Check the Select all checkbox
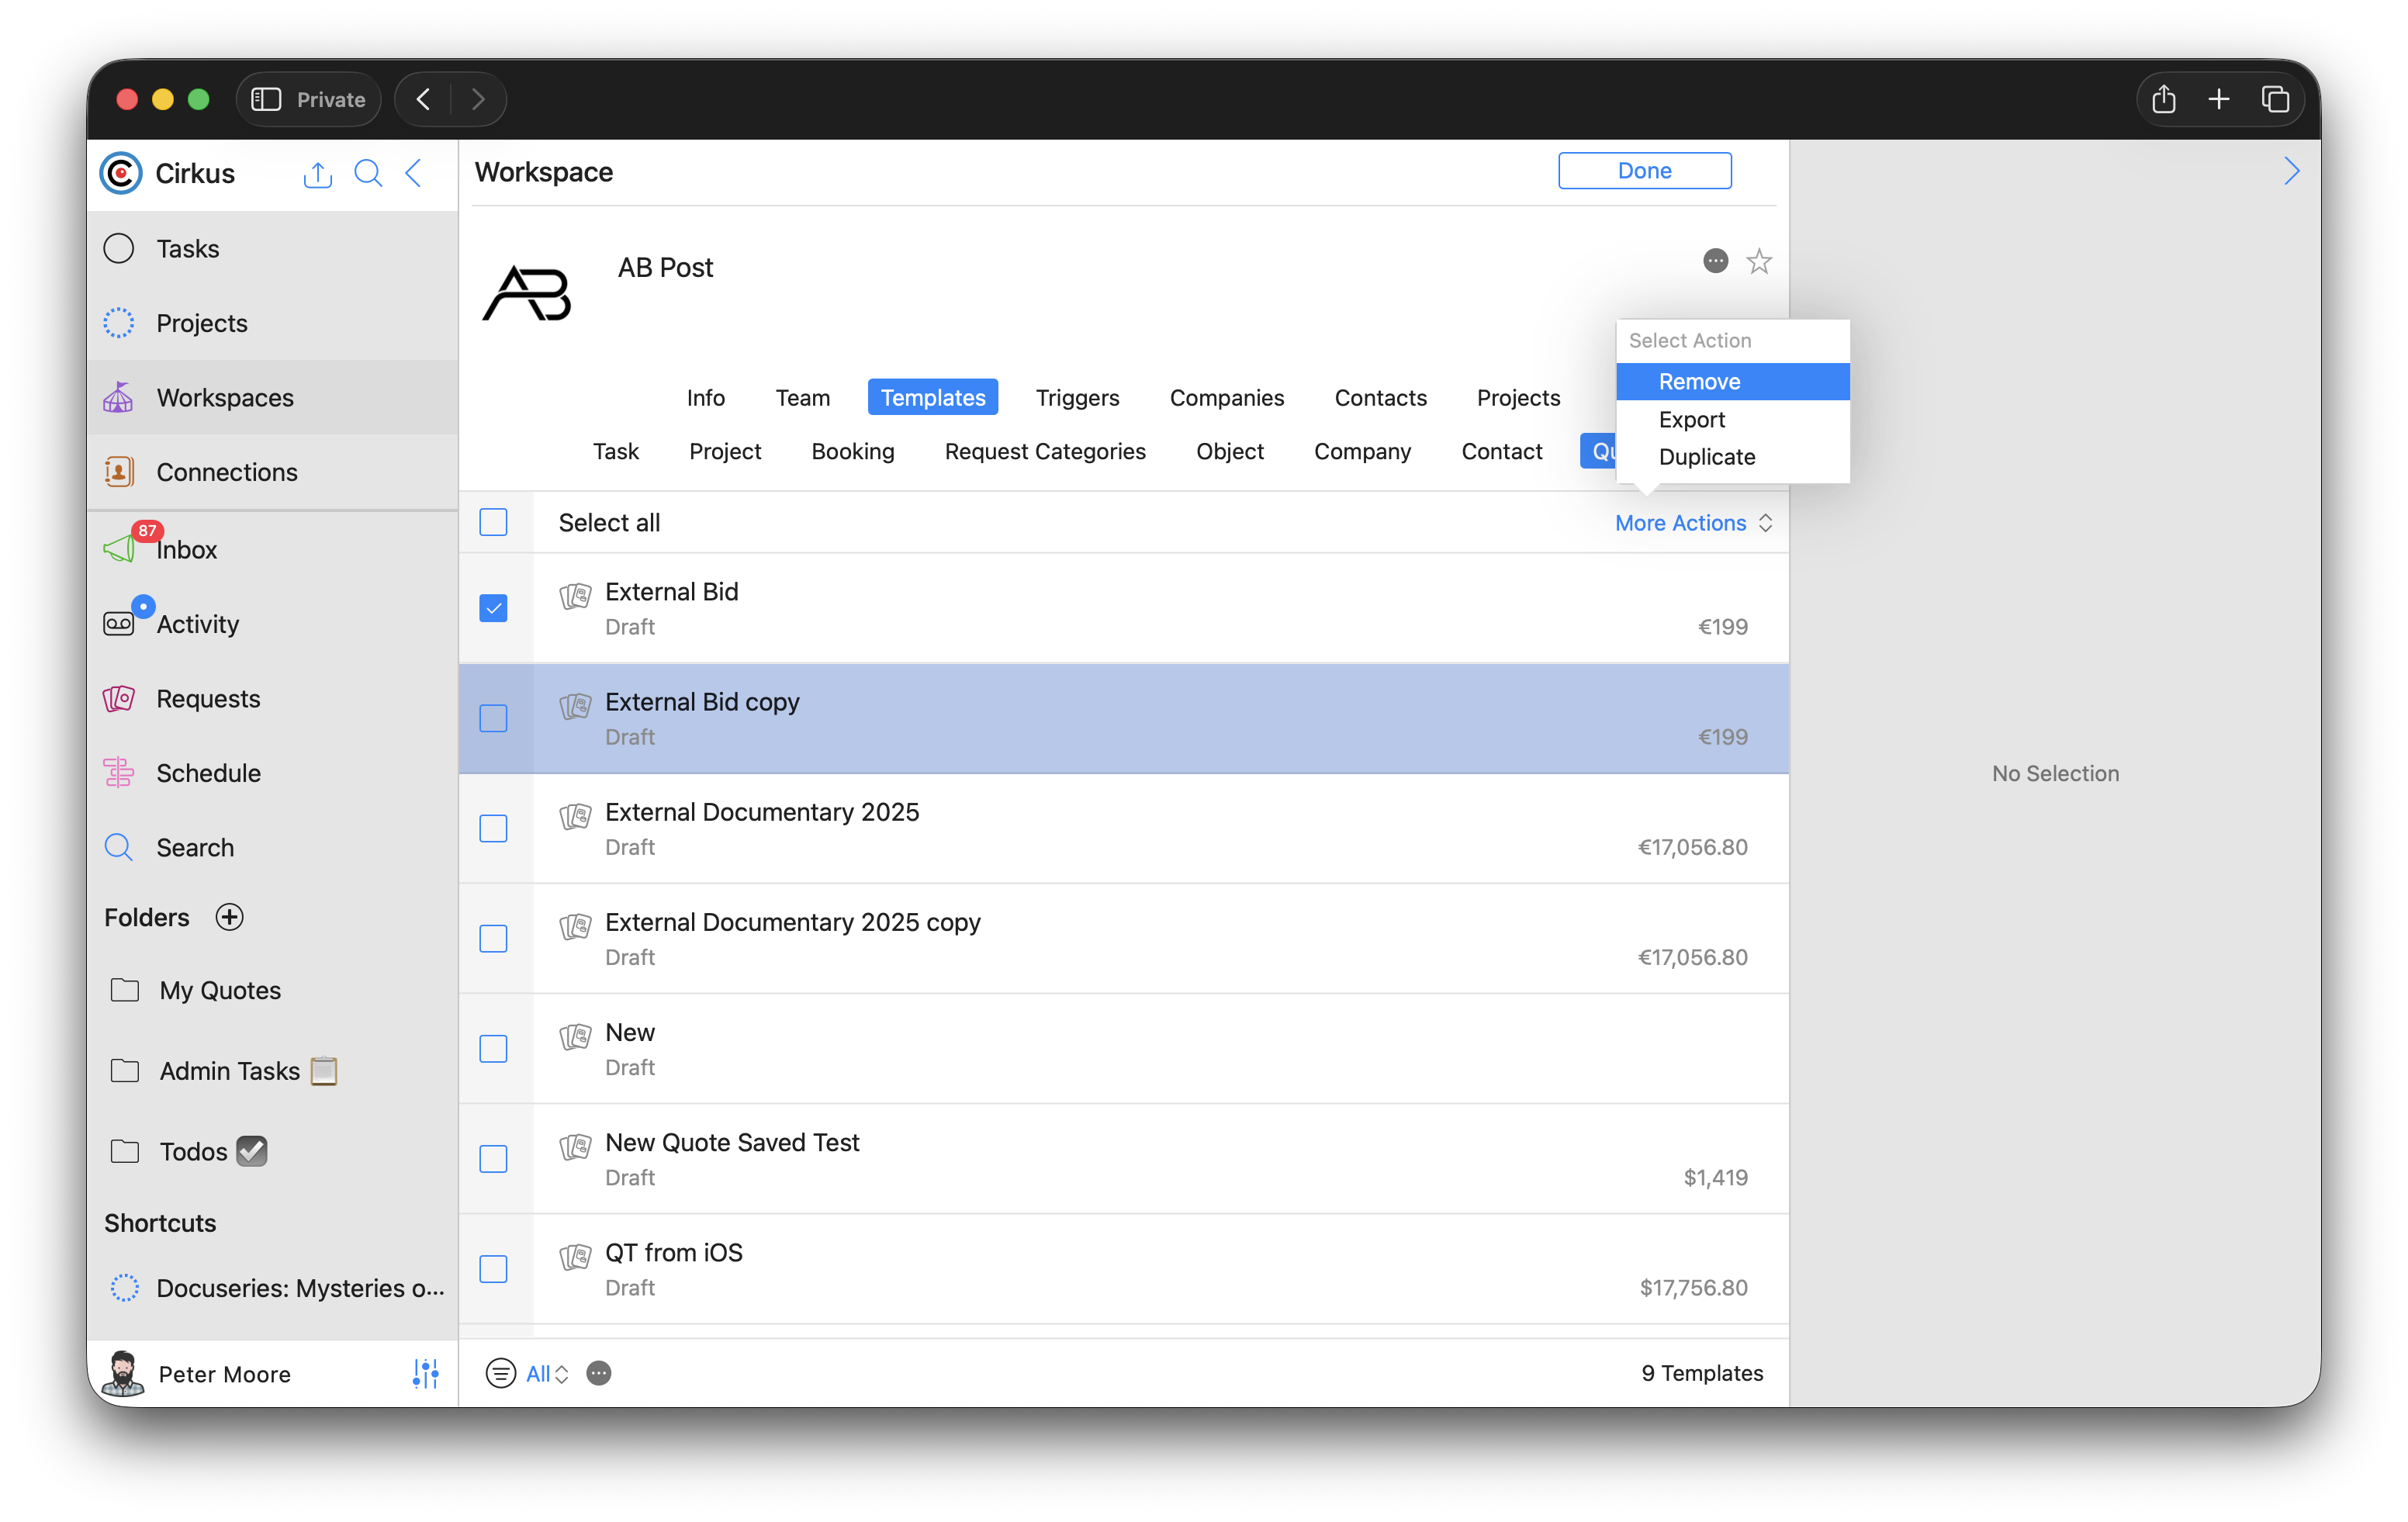The height and width of the screenshot is (1522, 2408). tap(493, 522)
